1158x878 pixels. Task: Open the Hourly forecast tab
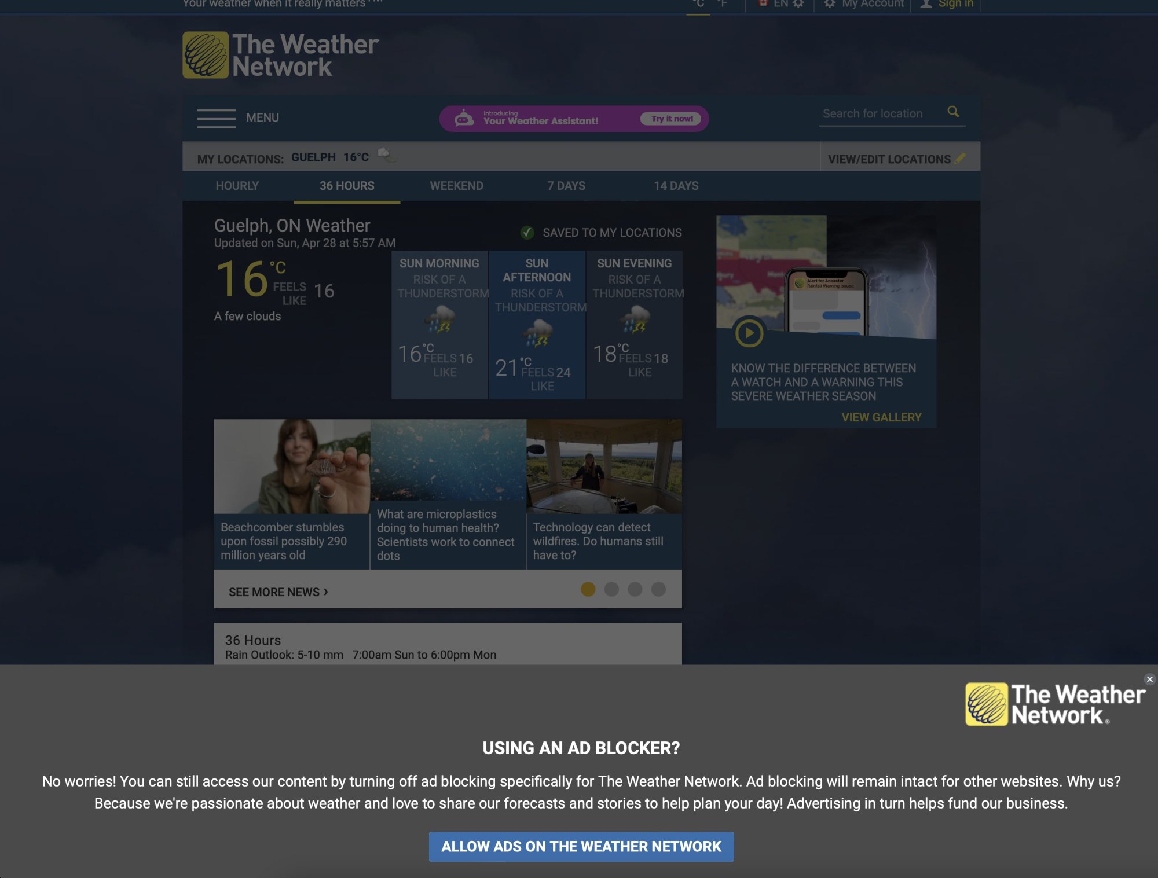pos(237,186)
